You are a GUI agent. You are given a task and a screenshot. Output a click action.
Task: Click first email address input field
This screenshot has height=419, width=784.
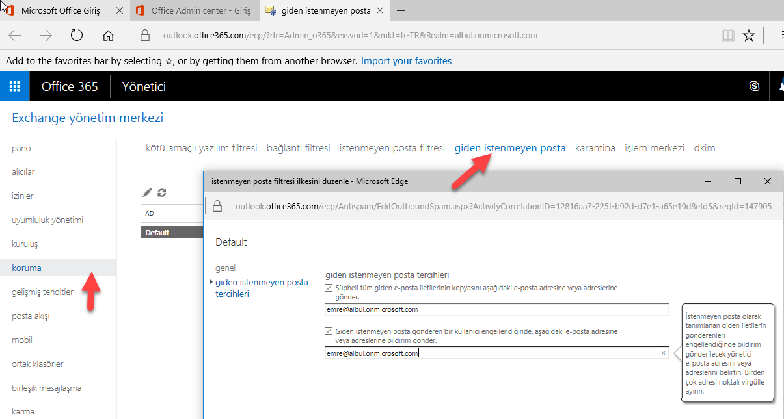point(497,310)
